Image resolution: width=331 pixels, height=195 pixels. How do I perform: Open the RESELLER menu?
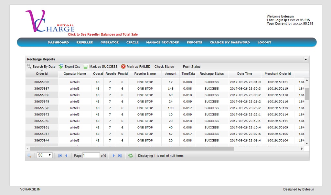coord(85,42)
